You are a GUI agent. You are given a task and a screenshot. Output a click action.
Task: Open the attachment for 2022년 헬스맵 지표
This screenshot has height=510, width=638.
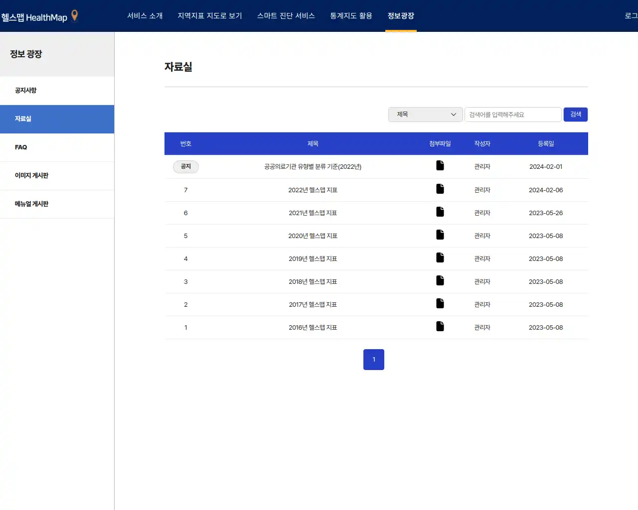click(x=440, y=189)
